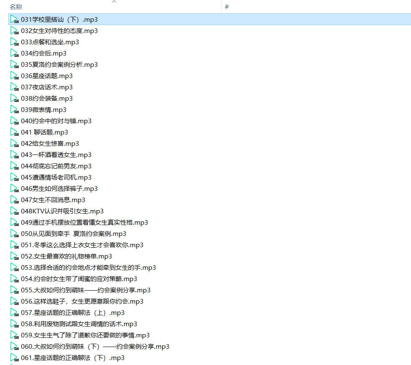411x365 pixels.
Task: Select file name 055.大叔如何约到萌妹——约会案例分享.mp3
Action: 86,289
